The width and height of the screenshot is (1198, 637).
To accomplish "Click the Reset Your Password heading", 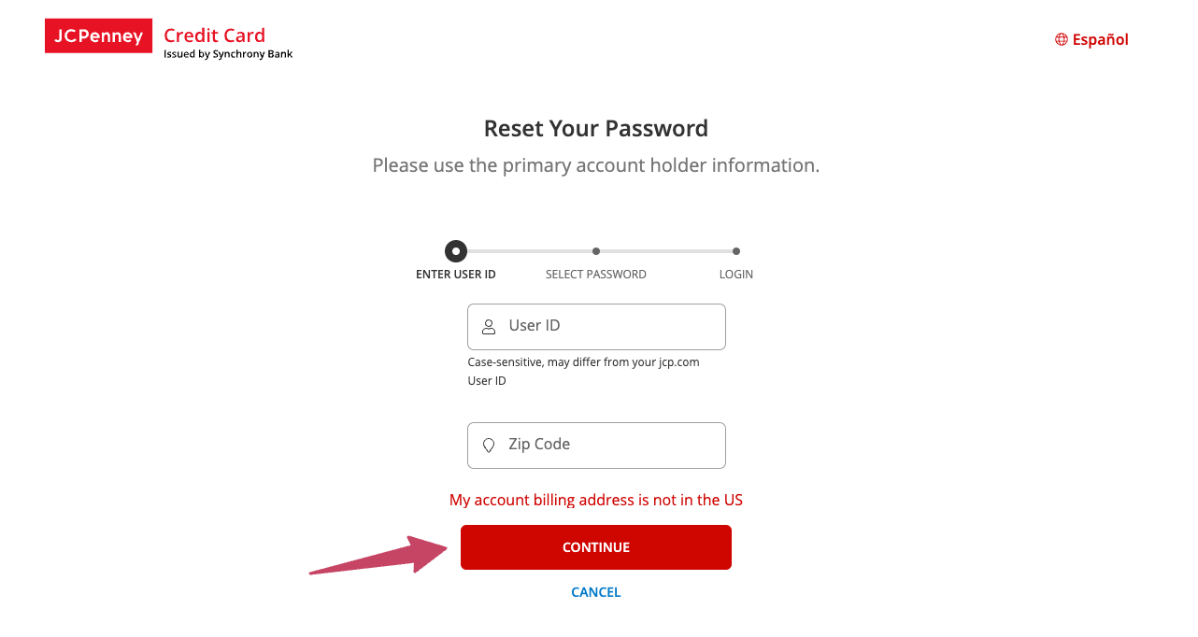I will pos(596,128).
